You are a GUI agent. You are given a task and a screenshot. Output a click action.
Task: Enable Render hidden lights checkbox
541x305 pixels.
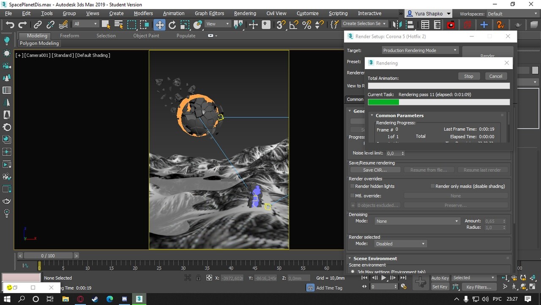tap(352, 186)
